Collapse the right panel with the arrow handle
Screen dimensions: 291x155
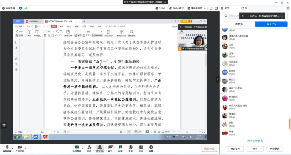(217, 80)
